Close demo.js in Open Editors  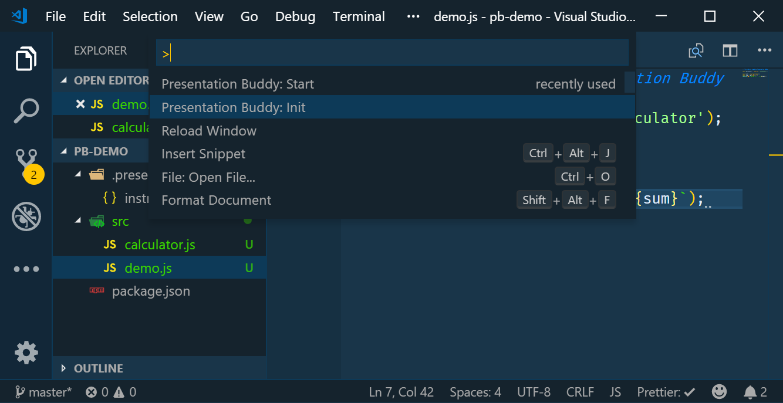click(81, 104)
